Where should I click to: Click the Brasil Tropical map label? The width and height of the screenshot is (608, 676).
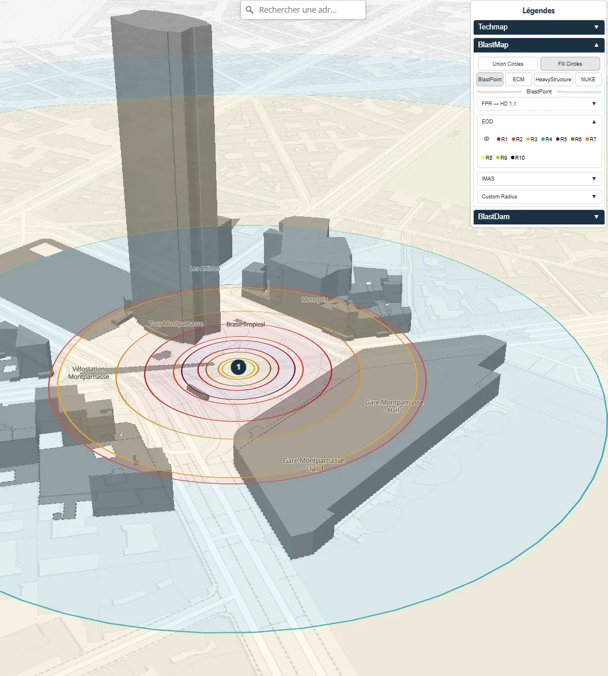tap(246, 324)
